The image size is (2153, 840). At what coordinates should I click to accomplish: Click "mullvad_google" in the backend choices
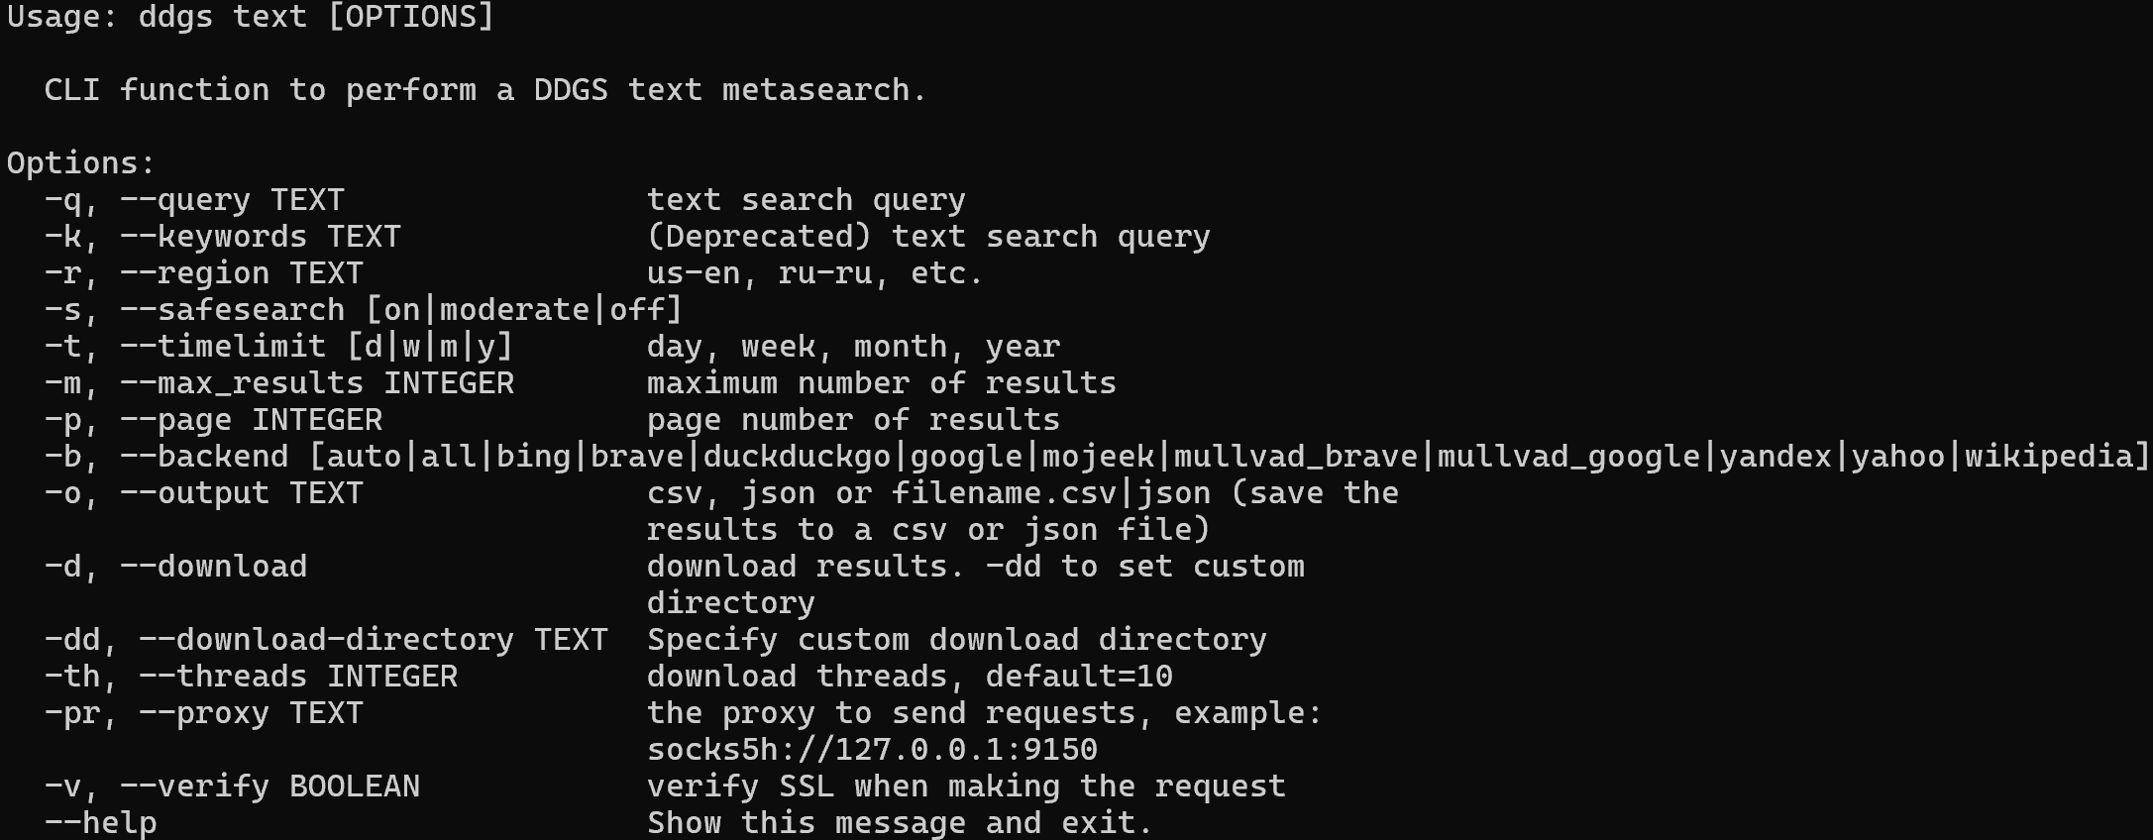pyautogui.click(x=1569, y=457)
